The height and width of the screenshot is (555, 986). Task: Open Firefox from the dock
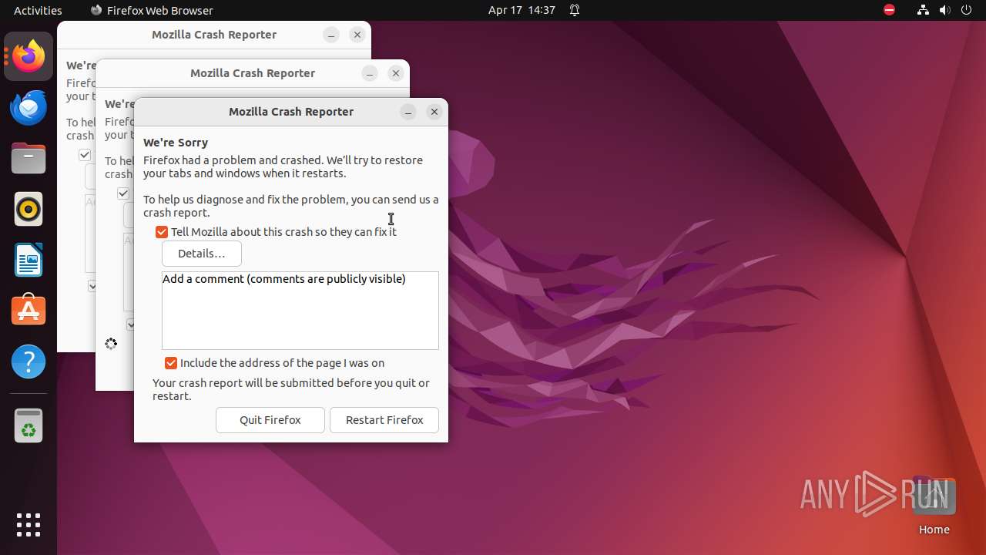(29, 56)
